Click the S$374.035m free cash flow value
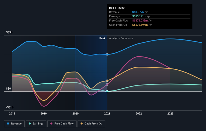Viewport: 206px width, 131px height. 140,20
